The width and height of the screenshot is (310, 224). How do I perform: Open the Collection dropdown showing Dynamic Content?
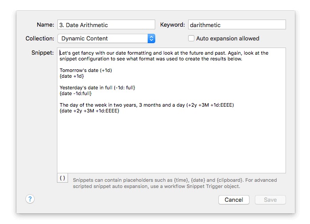[106, 39]
